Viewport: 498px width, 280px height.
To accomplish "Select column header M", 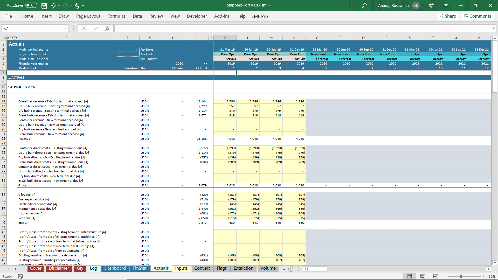I will 271,38.
